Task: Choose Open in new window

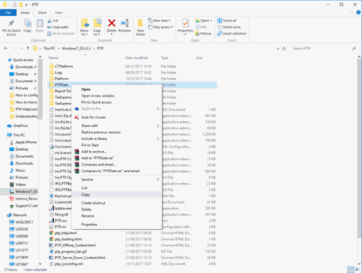Action: [x=116, y=95]
